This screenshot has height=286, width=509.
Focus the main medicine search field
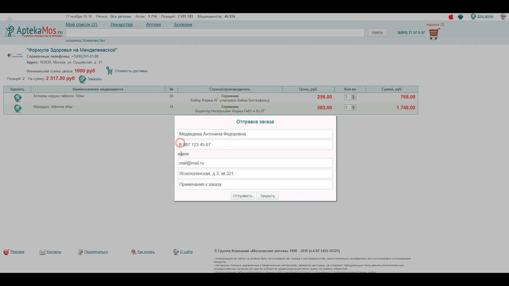click(215, 33)
